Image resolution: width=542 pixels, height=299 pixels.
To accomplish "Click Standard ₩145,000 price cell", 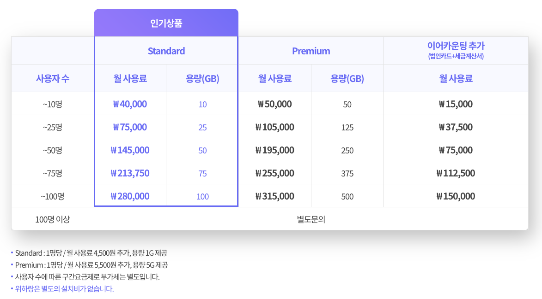I will [130, 150].
